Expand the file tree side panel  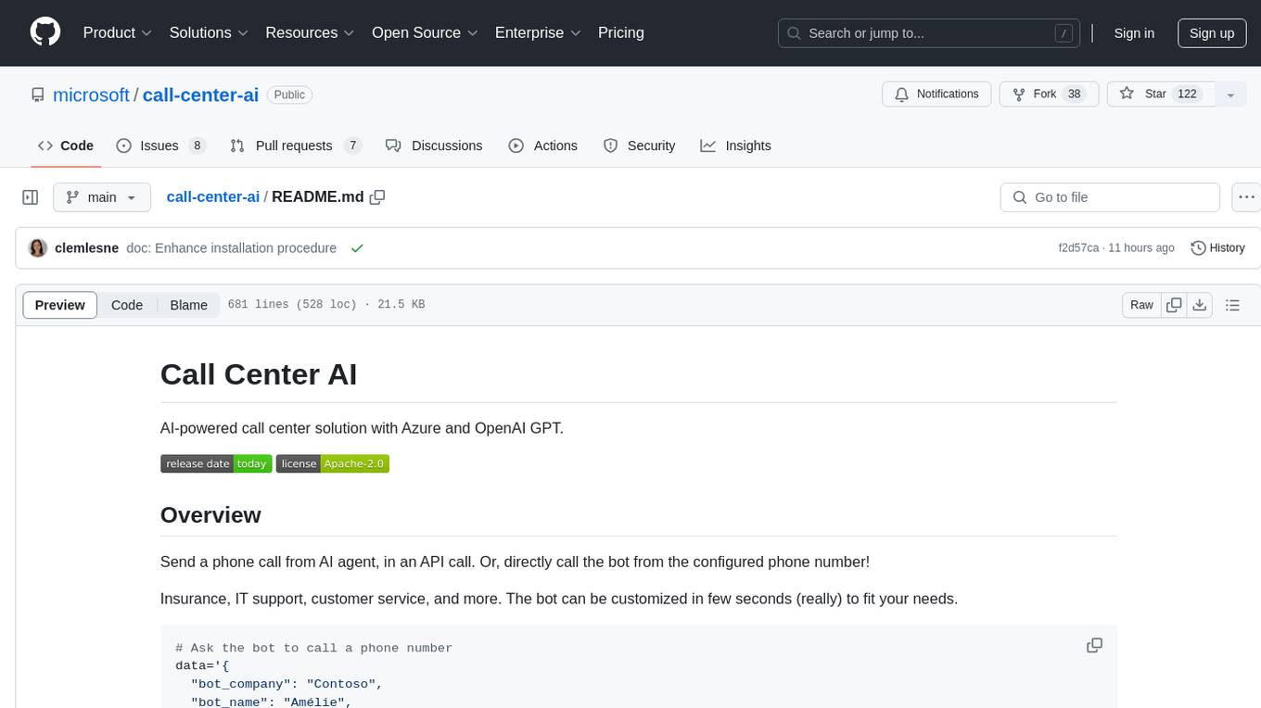[31, 197]
